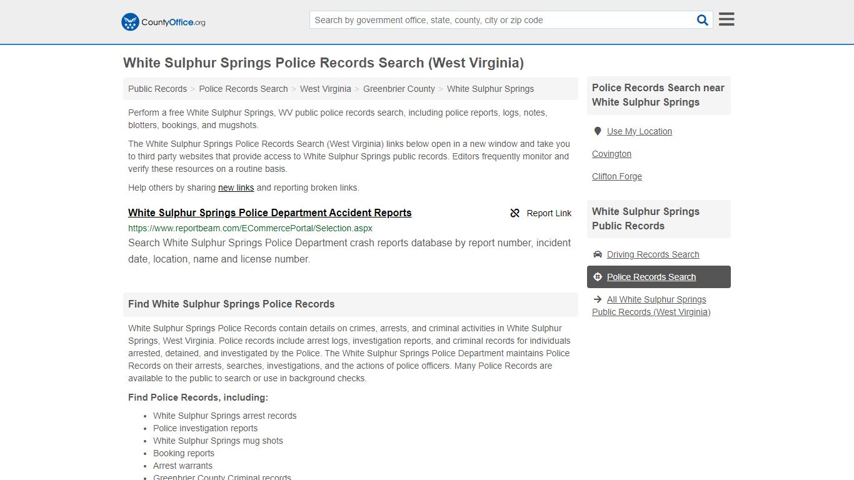The image size is (854, 480).
Task: Open Police Department Accident Reports link
Action: [270, 212]
